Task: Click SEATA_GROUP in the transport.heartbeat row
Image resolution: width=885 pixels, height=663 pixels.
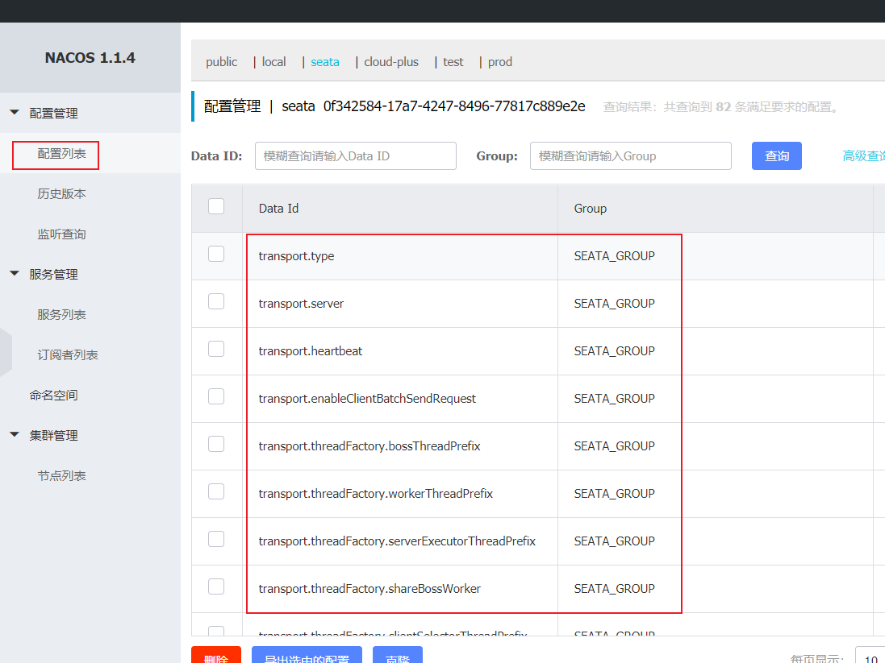Action: coord(614,350)
